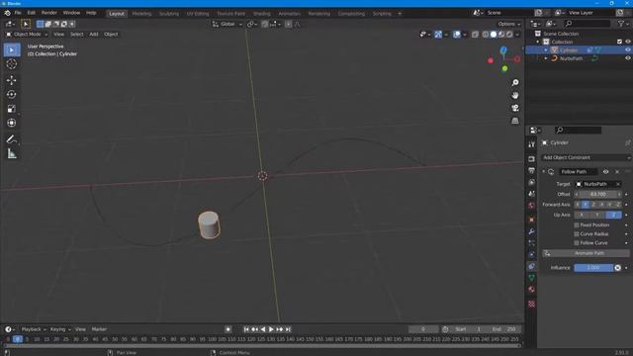Open the Keying dropdown in timeline
633x356 pixels.
click(60, 329)
